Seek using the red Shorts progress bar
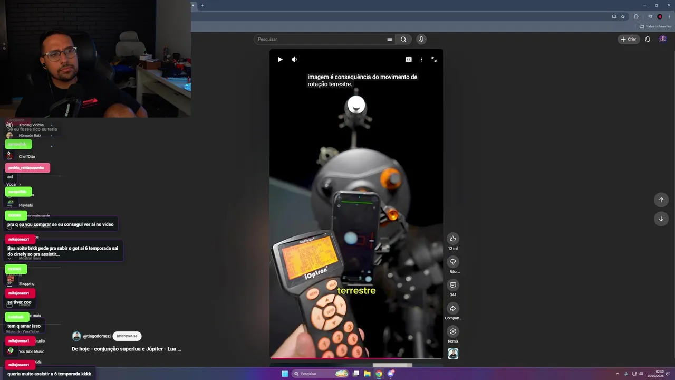 click(356, 358)
